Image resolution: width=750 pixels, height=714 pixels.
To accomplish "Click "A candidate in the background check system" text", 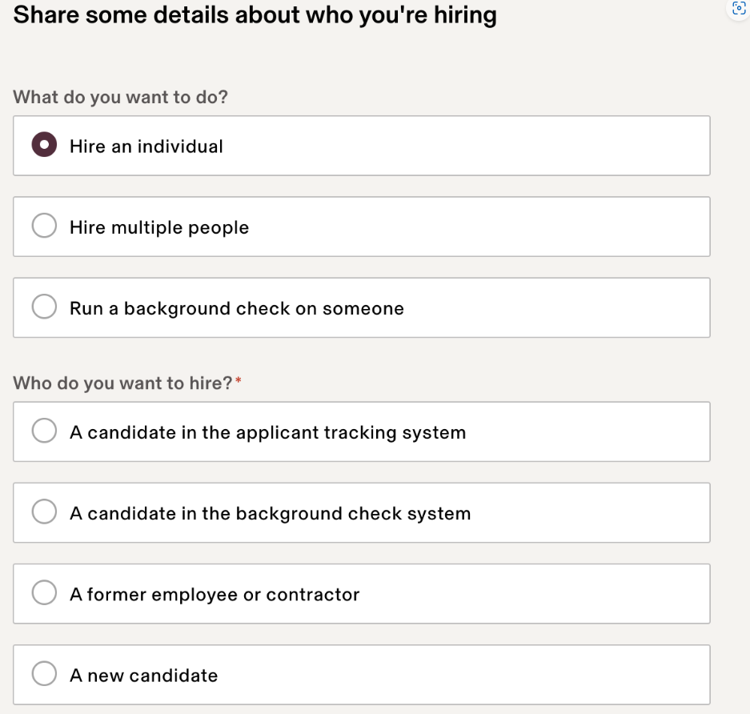I will coord(270,513).
